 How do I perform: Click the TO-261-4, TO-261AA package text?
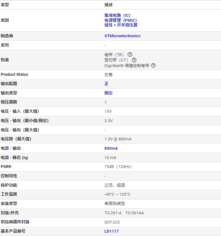tap(124, 213)
